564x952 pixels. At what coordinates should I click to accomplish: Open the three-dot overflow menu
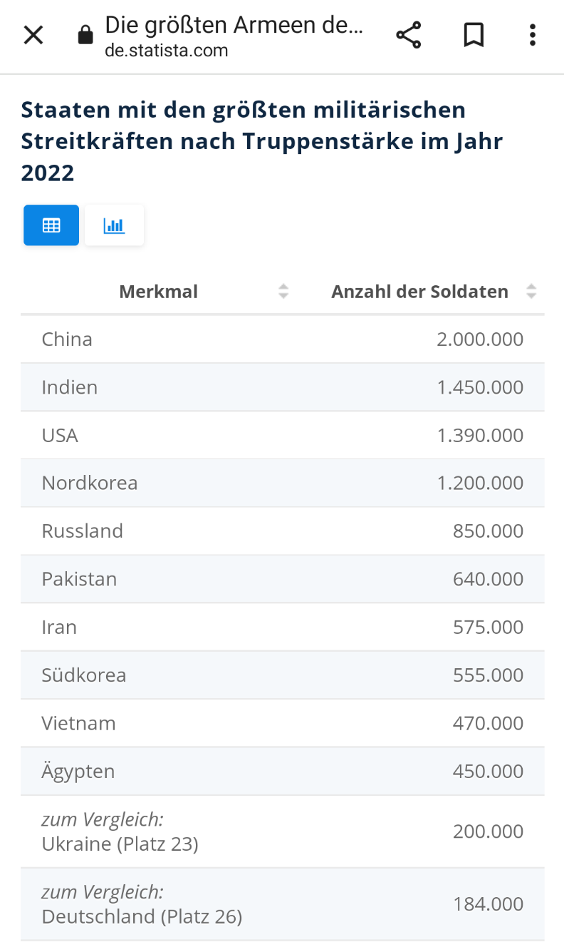tap(532, 35)
